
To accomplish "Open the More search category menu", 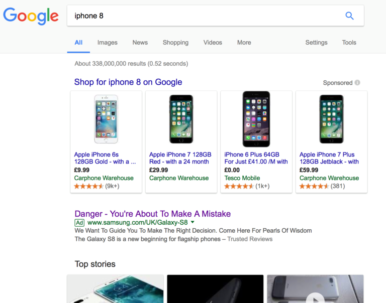I will point(244,43).
